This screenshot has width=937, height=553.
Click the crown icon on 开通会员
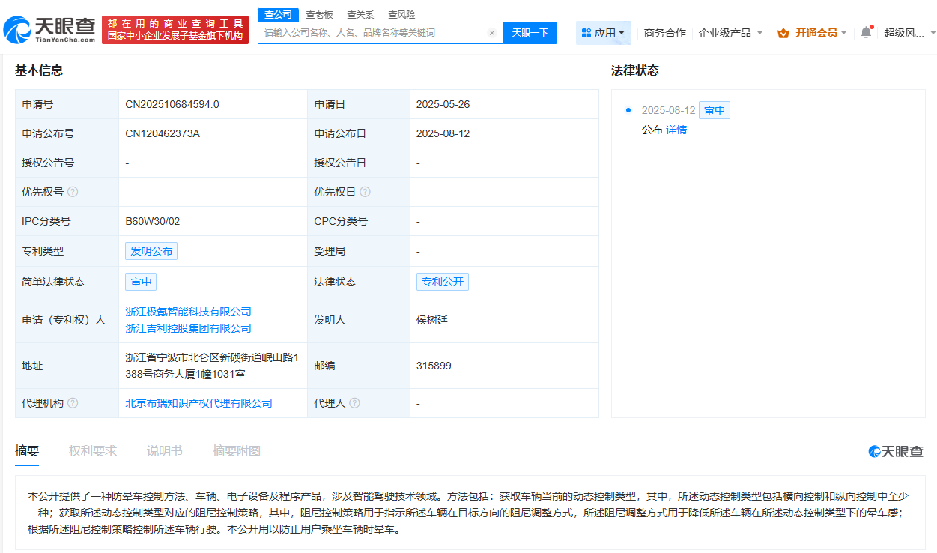pyautogui.click(x=783, y=33)
